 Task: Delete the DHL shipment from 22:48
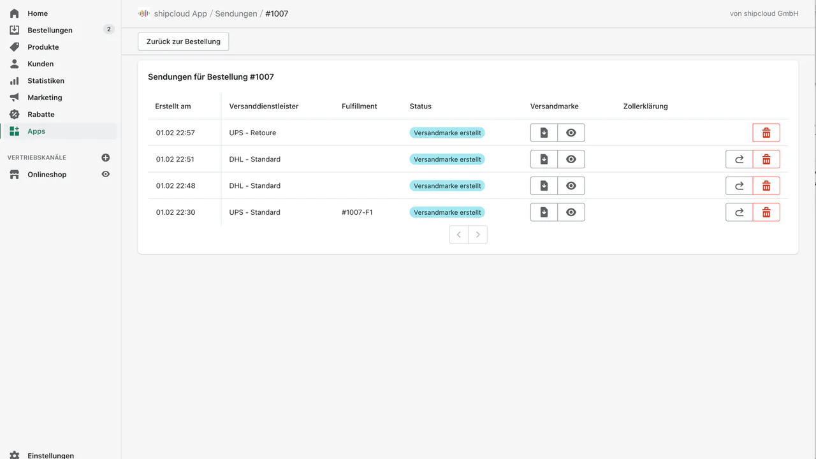point(766,186)
